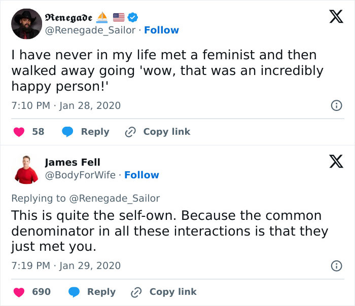This screenshot has height=306, width=355.
Task: Click the 7:10 PM Jan 28, 2020 timestamp
Action: click(x=66, y=106)
